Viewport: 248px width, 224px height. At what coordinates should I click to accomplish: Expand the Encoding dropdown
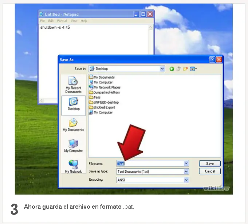(186, 180)
